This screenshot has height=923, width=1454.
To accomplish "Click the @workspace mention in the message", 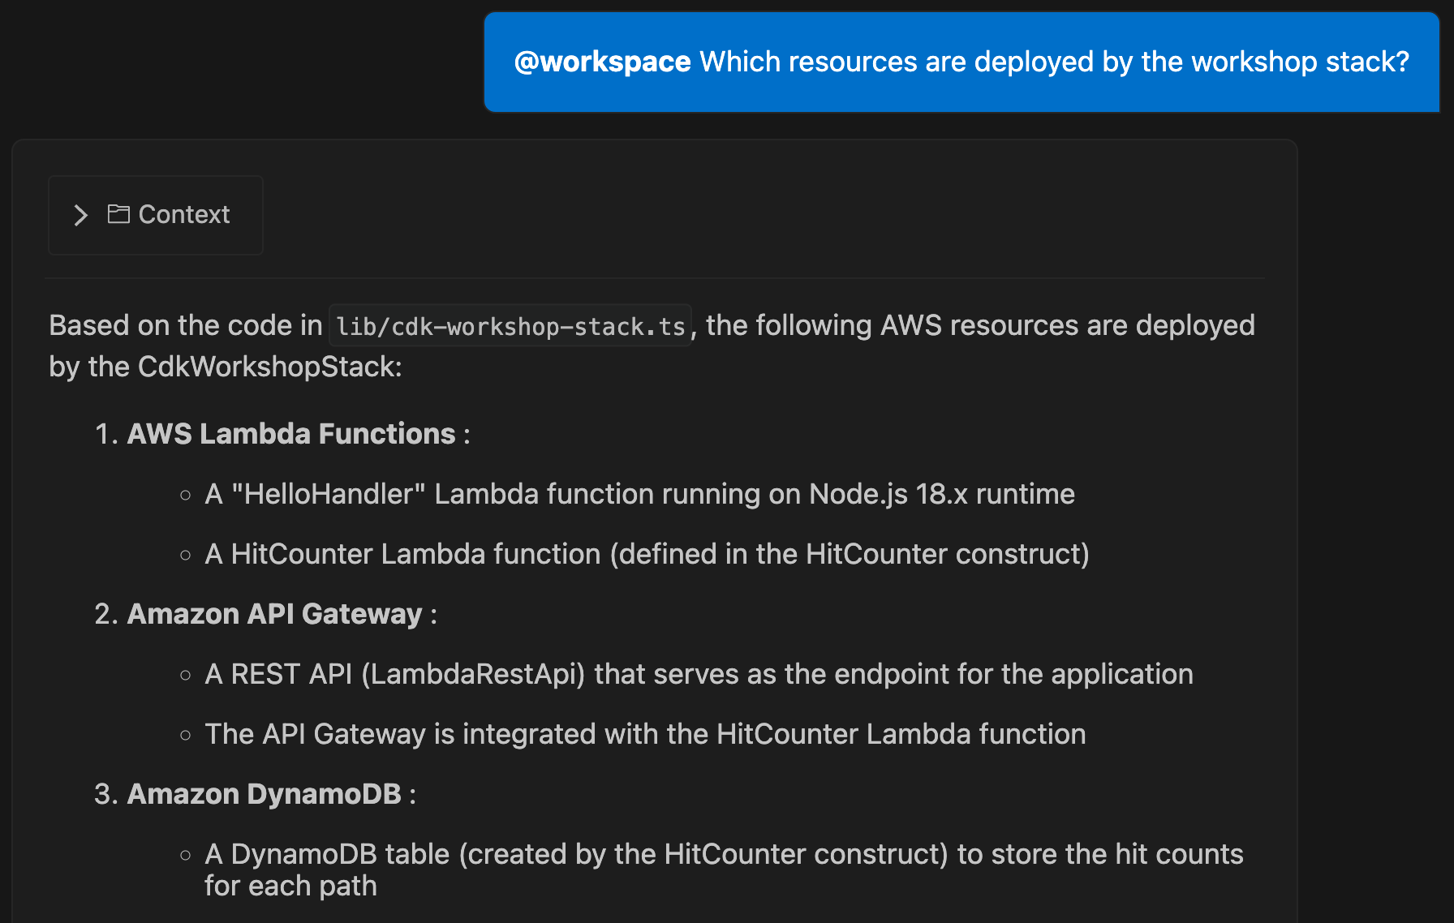I will point(603,61).
